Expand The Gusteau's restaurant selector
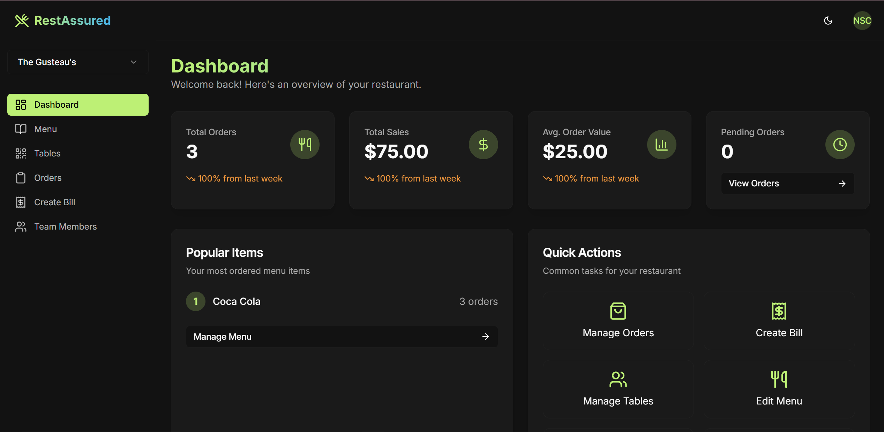This screenshot has height=432, width=884. point(78,62)
